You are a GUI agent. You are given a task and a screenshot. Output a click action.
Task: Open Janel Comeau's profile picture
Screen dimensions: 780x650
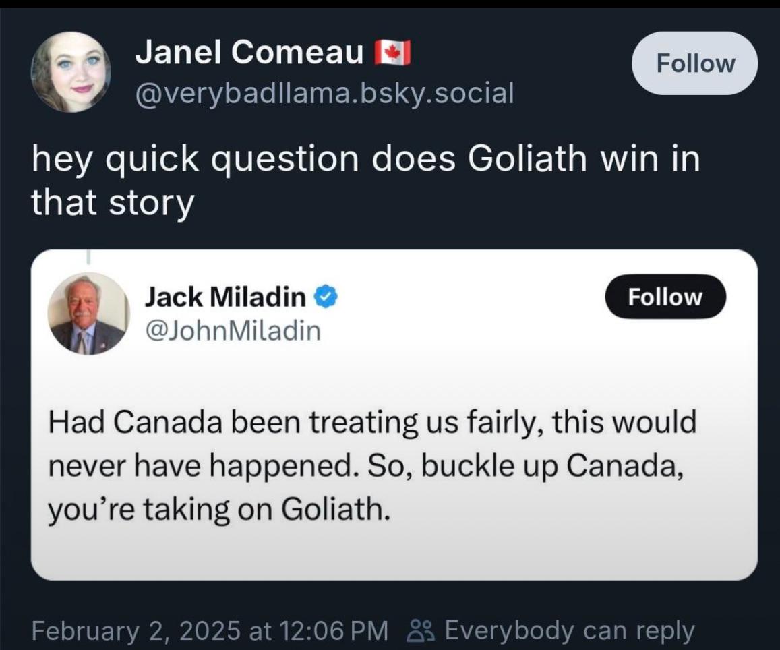point(71,71)
